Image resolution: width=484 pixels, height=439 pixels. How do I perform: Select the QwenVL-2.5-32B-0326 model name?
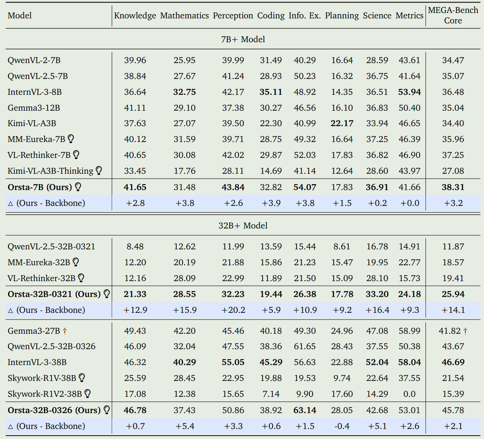[51, 346]
